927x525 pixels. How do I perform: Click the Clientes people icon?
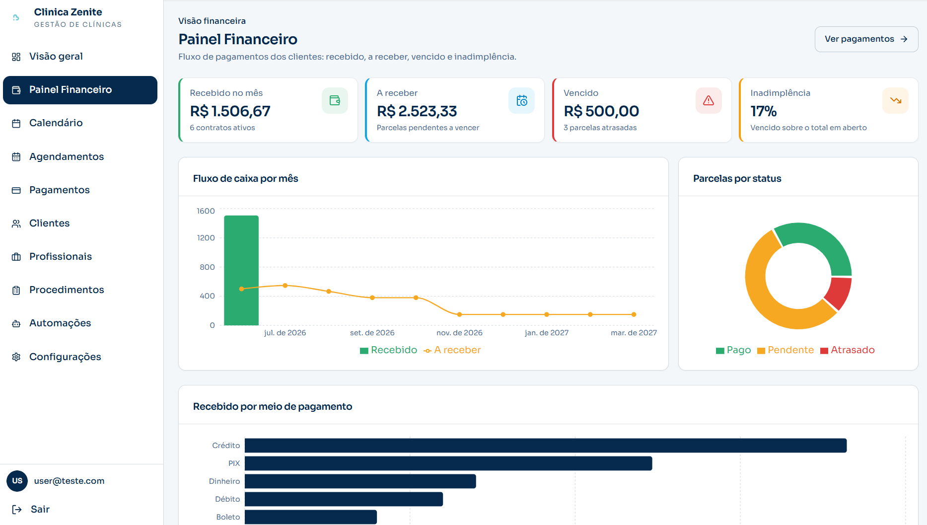point(16,224)
